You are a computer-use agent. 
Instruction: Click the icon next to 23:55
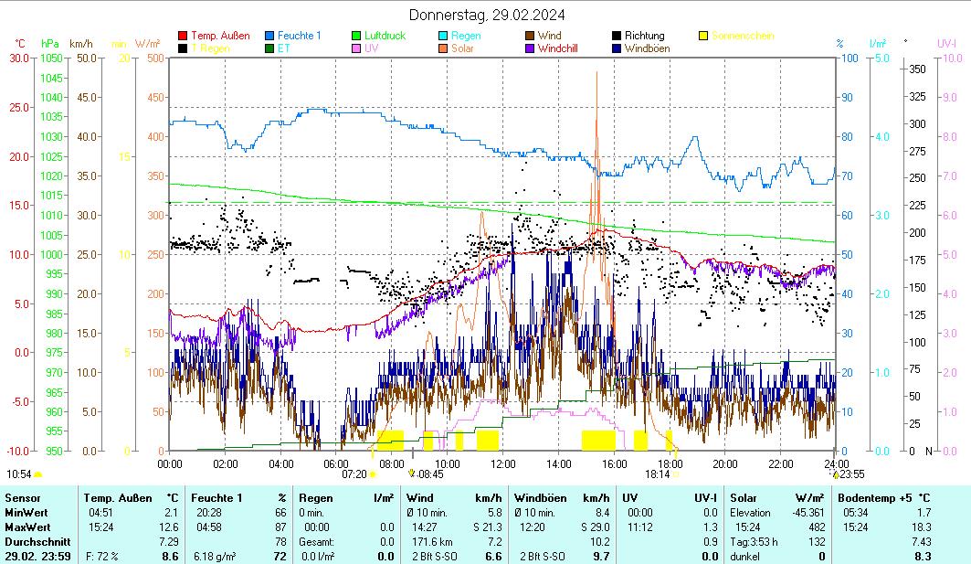tap(836, 474)
